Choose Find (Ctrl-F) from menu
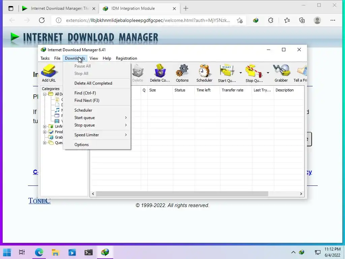Viewport: 345px width, 259px height. (97, 93)
